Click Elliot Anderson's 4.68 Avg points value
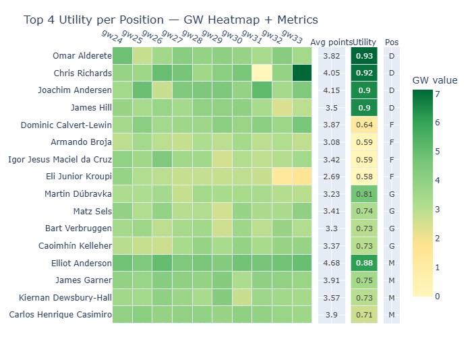The image size is (472, 337). 331,263
